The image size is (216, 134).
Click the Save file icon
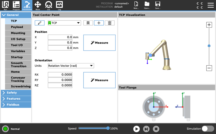point(158,5)
